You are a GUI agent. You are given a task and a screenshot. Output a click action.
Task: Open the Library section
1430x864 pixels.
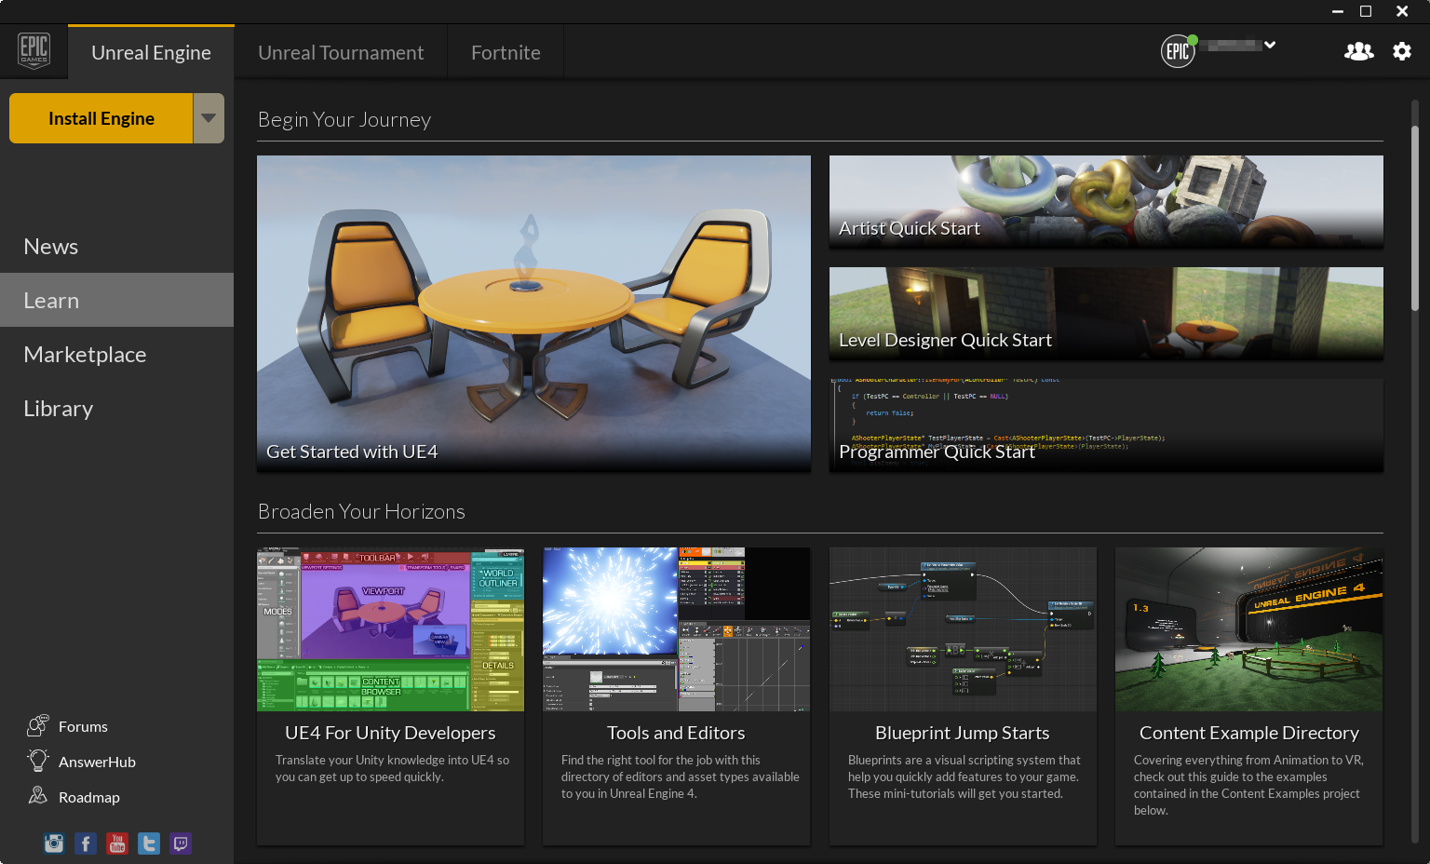tap(116, 408)
